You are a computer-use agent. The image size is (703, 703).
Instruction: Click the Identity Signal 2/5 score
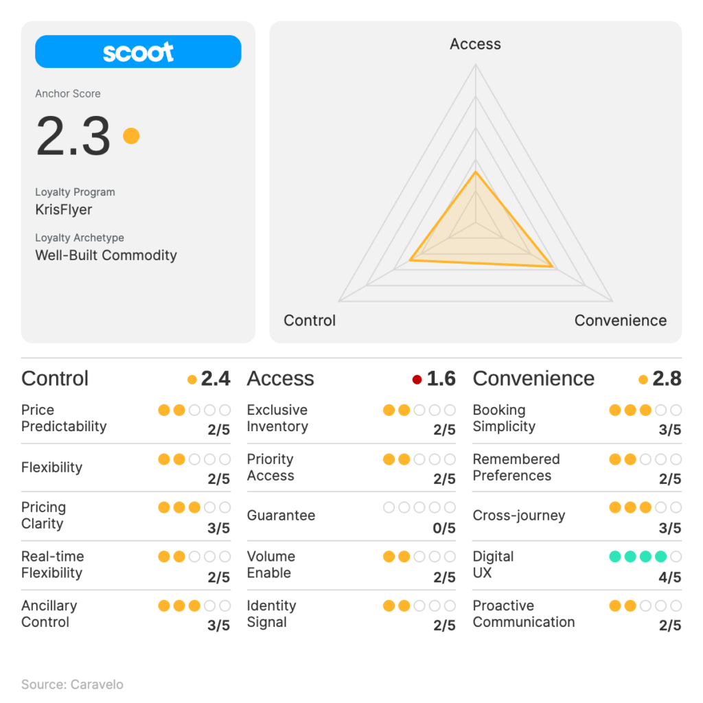[x=444, y=625]
